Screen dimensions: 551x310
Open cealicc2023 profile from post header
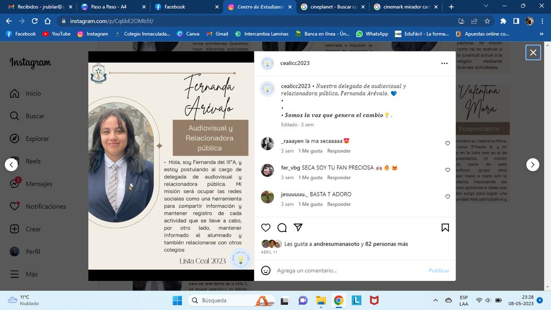(295, 63)
